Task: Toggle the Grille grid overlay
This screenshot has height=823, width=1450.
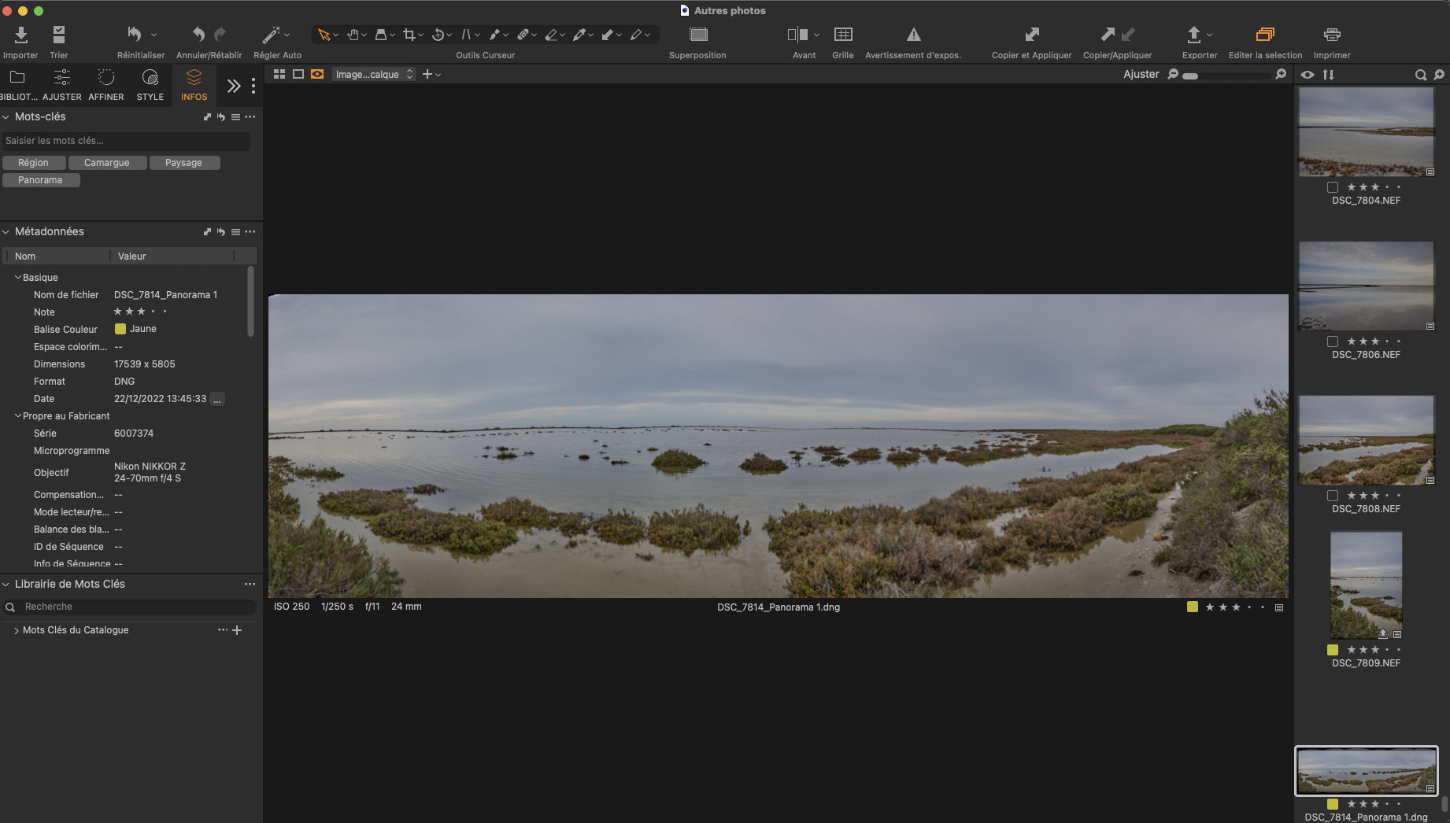Action: tap(843, 35)
